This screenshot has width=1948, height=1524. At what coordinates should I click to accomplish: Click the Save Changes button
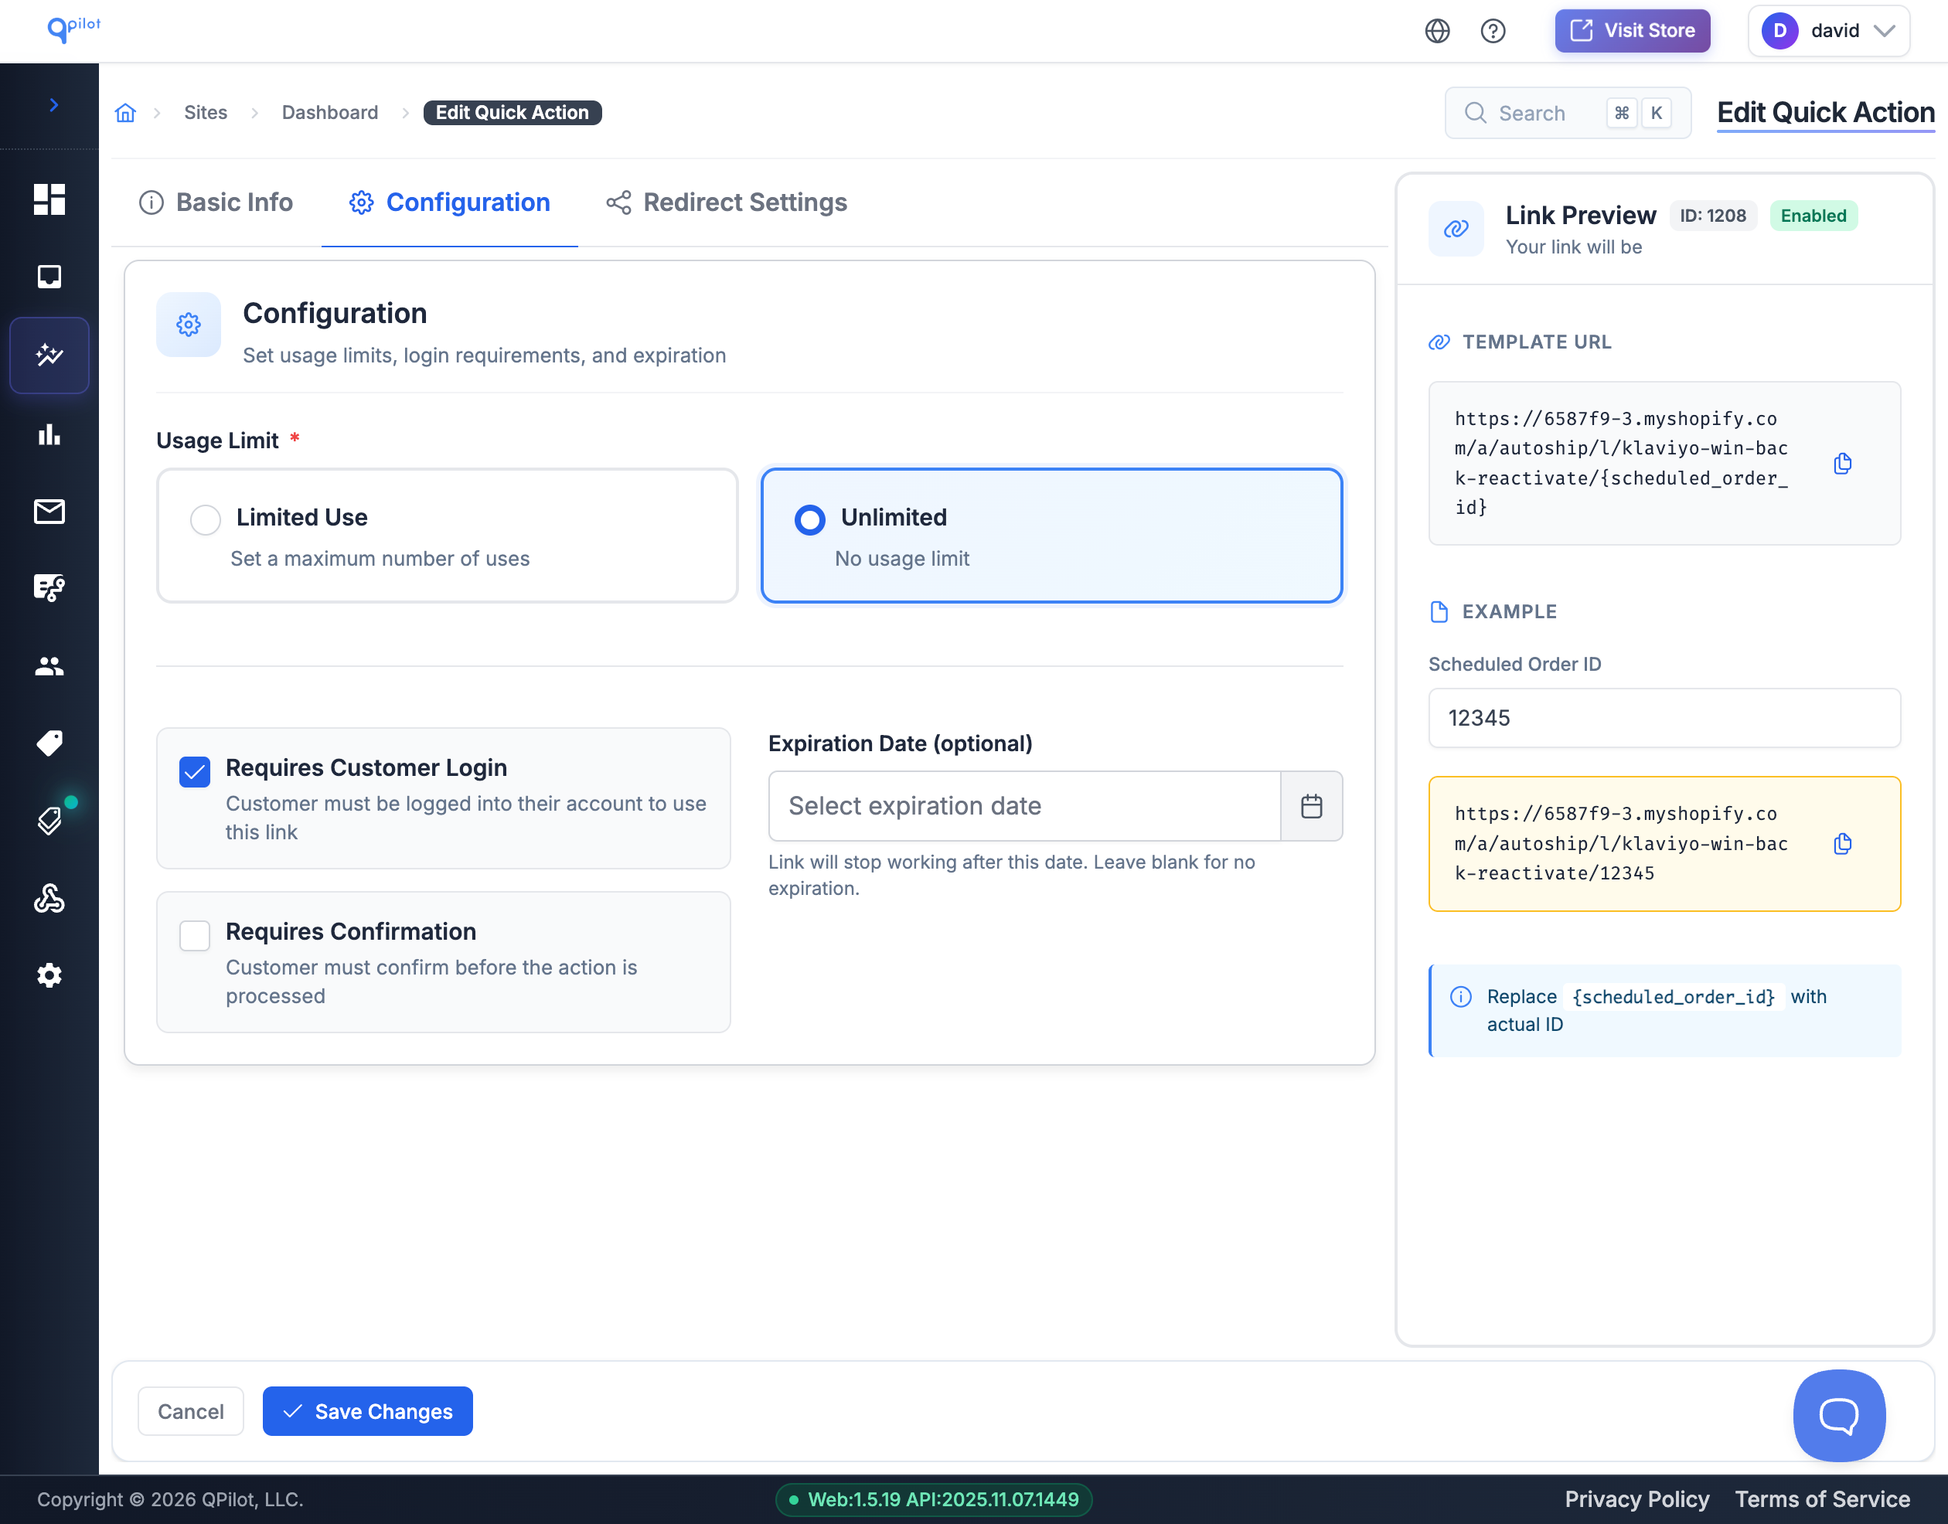366,1410
